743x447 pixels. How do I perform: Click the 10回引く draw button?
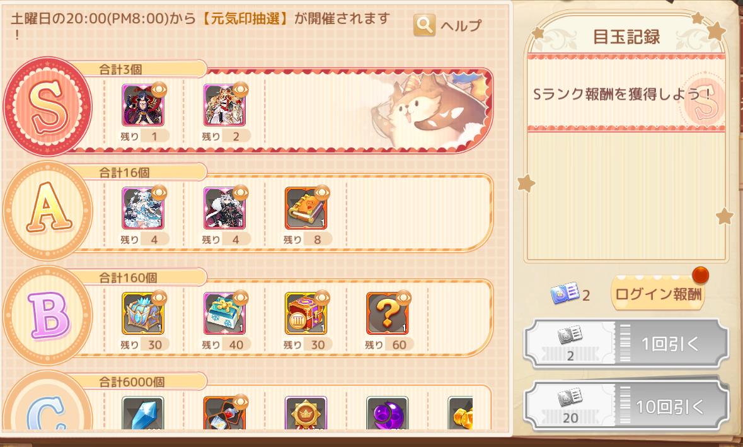point(626,406)
